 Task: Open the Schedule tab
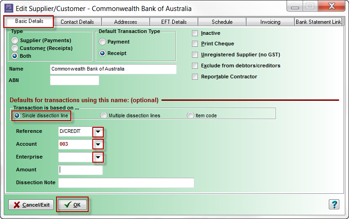click(222, 22)
